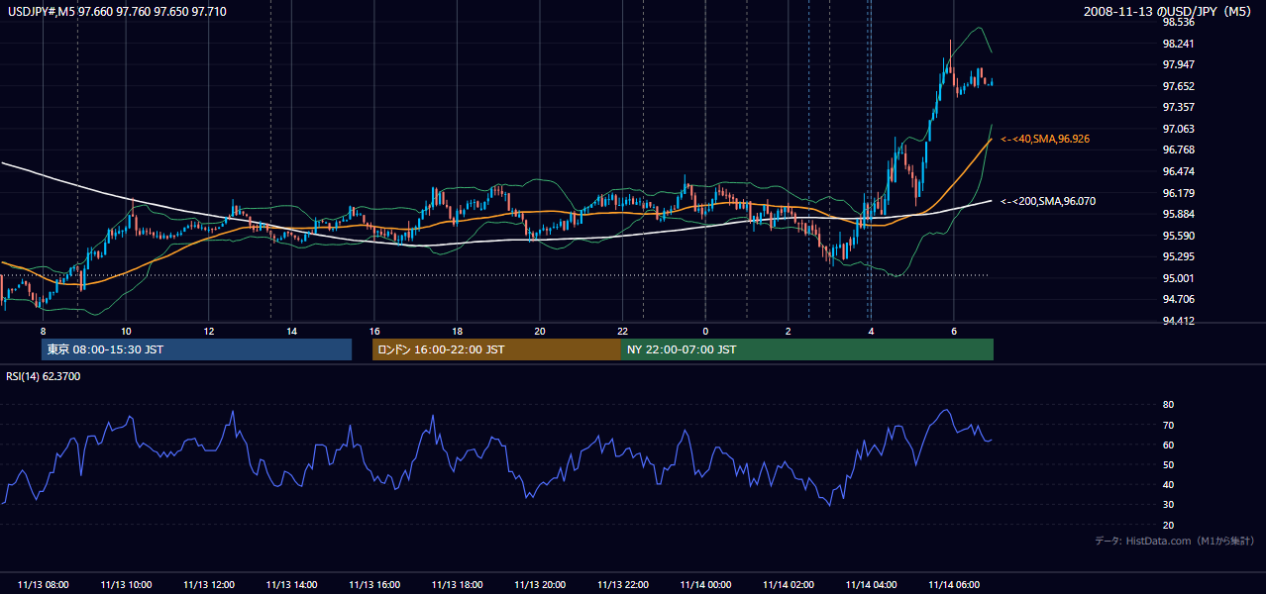Click the 95.590 price axis label
The height and width of the screenshot is (594, 1266).
coord(1178,236)
